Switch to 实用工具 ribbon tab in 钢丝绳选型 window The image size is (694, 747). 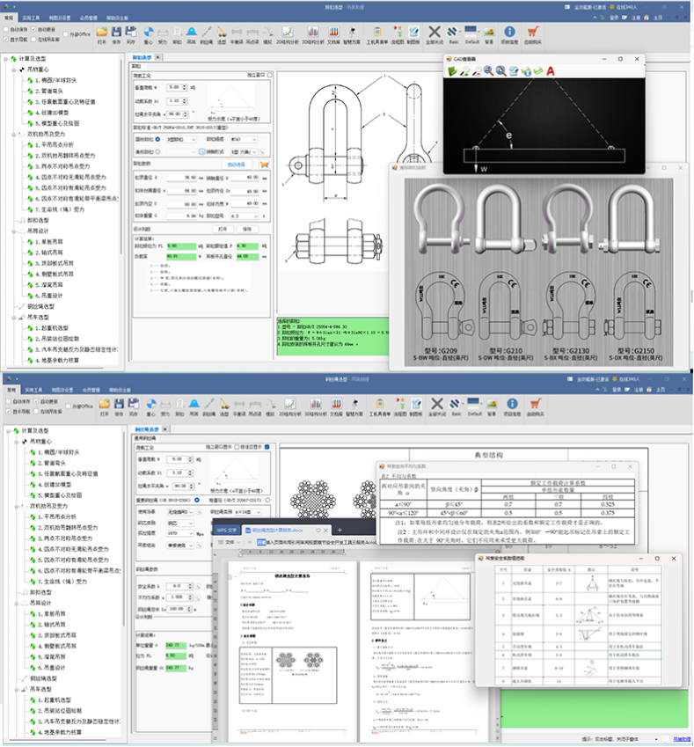33,390
